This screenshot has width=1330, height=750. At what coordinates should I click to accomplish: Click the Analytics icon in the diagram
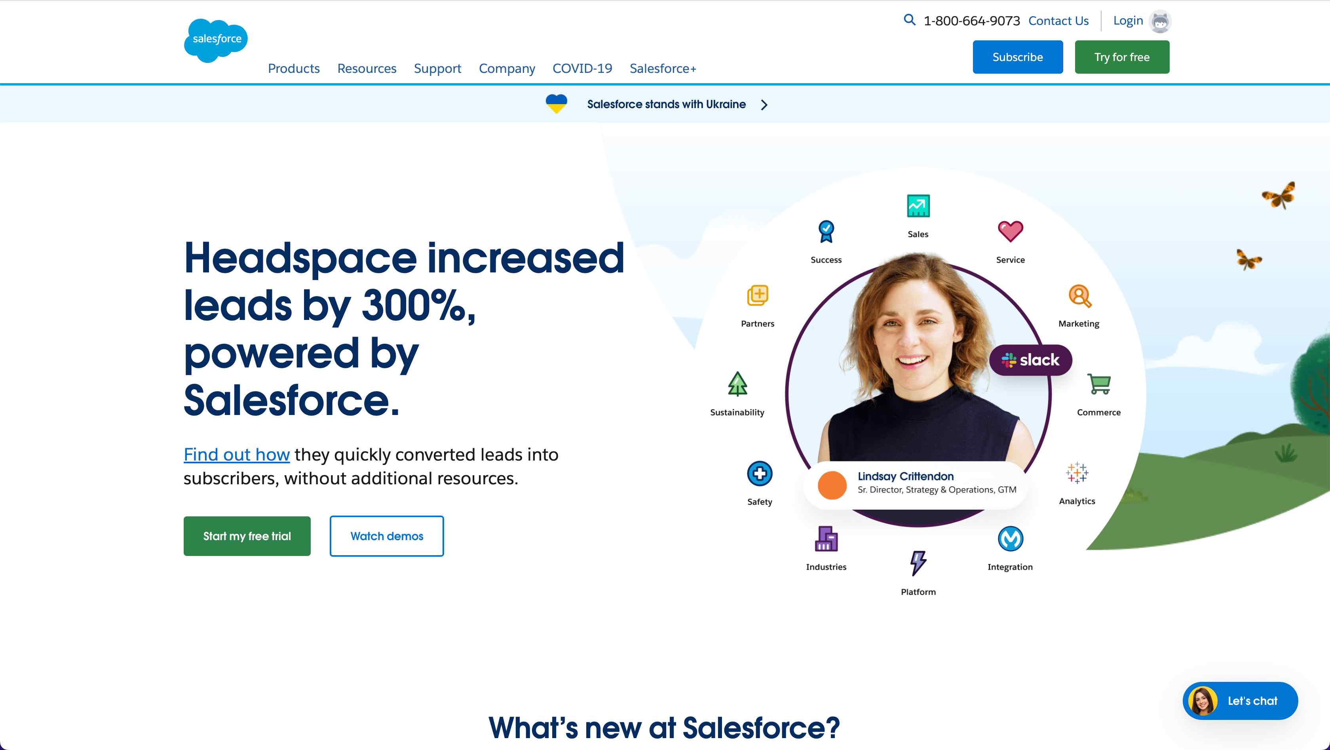pos(1077,473)
